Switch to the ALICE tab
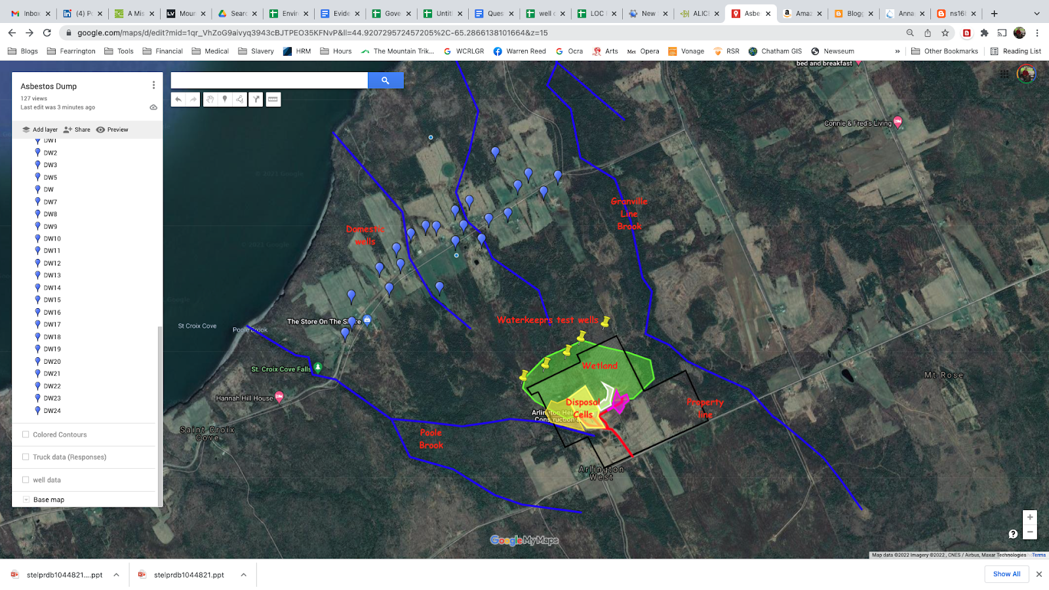The width and height of the screenshot is (1049, 590). (699, 13)
